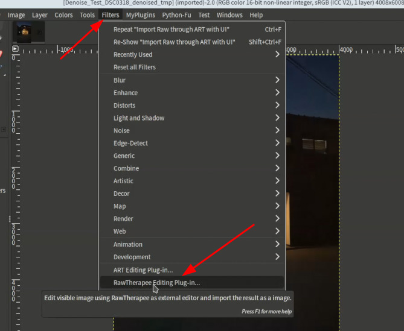Image resolution: width=404 pixels, height=331 pixels.
Task: Open the Test menu
Action: pyautogui.click(x=204, y=15)
